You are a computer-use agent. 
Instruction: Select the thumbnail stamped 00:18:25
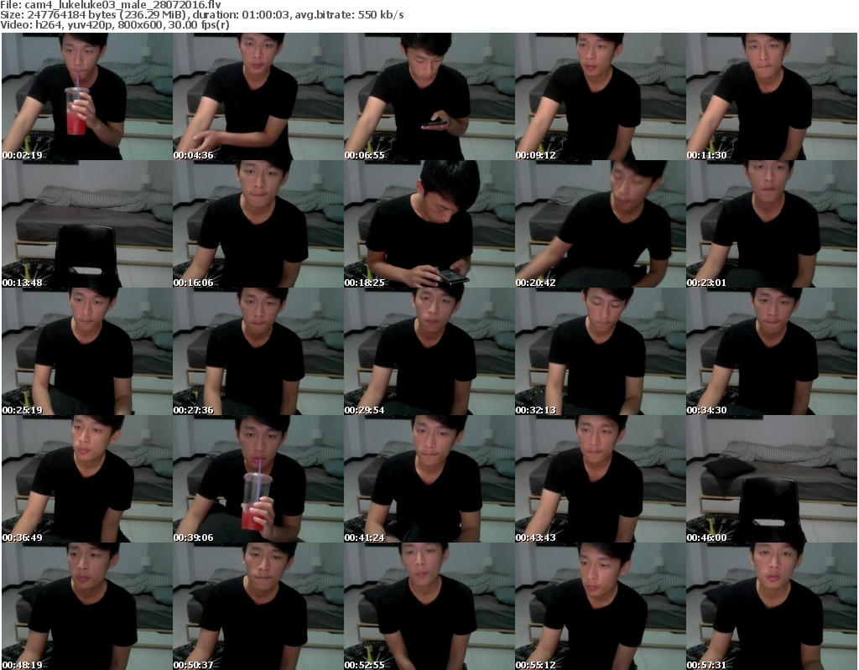coord(429,224)
